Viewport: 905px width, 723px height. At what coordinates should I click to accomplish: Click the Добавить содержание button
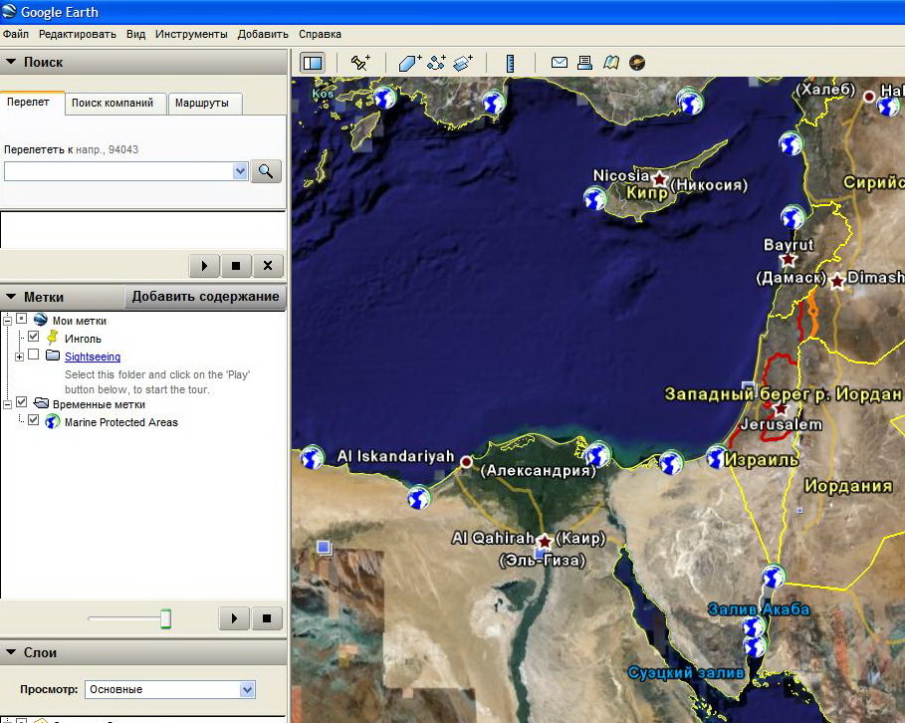coord(205,296)
